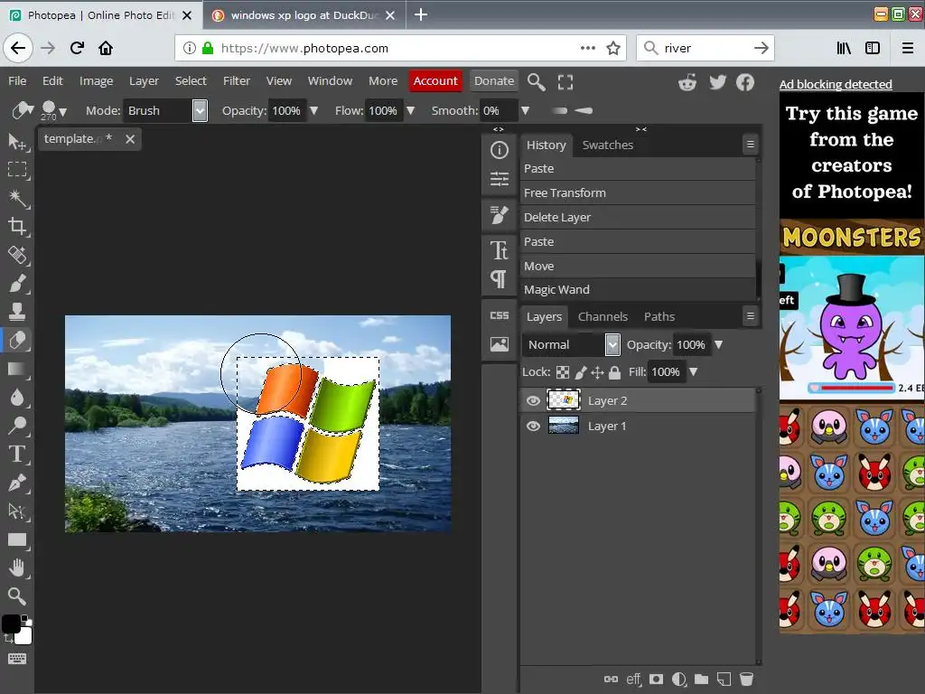Open the Layers panel options menu
This screenshot has width=925, height=694.
(x=751, y=316)
